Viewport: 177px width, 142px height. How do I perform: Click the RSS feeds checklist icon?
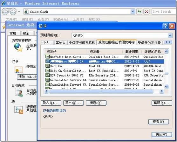click(x=18, y=109)
